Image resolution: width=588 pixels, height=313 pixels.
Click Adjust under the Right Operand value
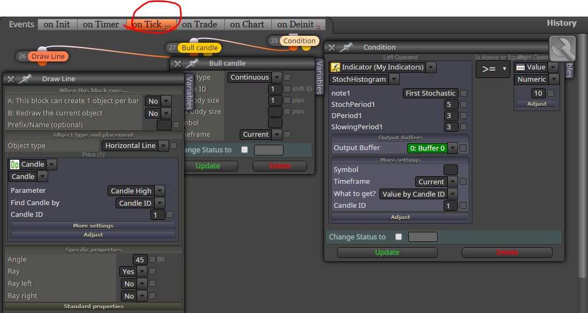click(x=537, y=104)
